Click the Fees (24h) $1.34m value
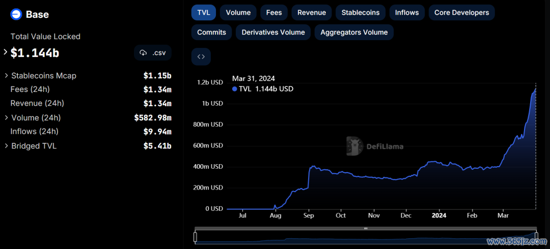Image resolution: width=550 pixels, height=249 pixels. (x=157, y=89)
